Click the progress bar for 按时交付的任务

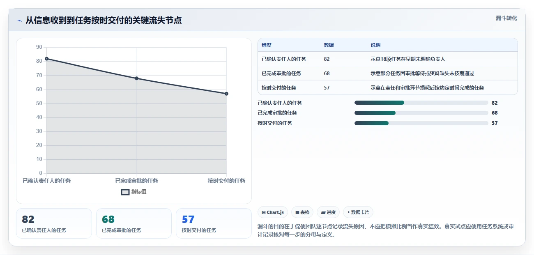[421, 123]
